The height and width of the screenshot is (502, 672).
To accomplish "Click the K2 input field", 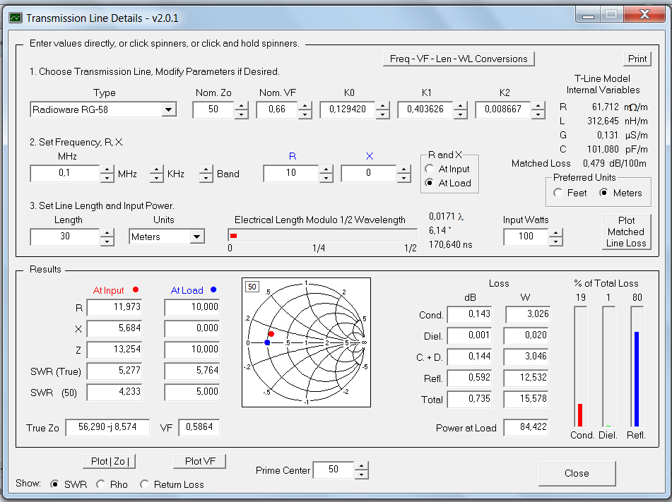I will pyautogui.click(x=503, y=109).
